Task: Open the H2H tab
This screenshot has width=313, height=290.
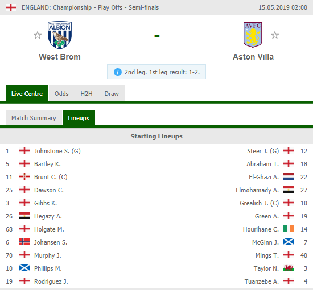Action: (x=87, y=93)
